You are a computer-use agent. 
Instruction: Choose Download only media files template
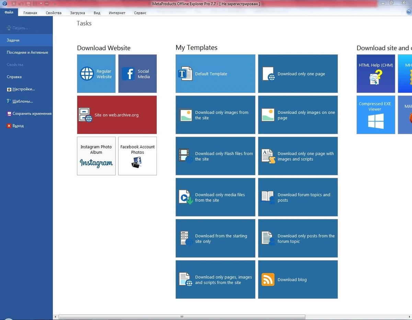[x=215, y=197]
